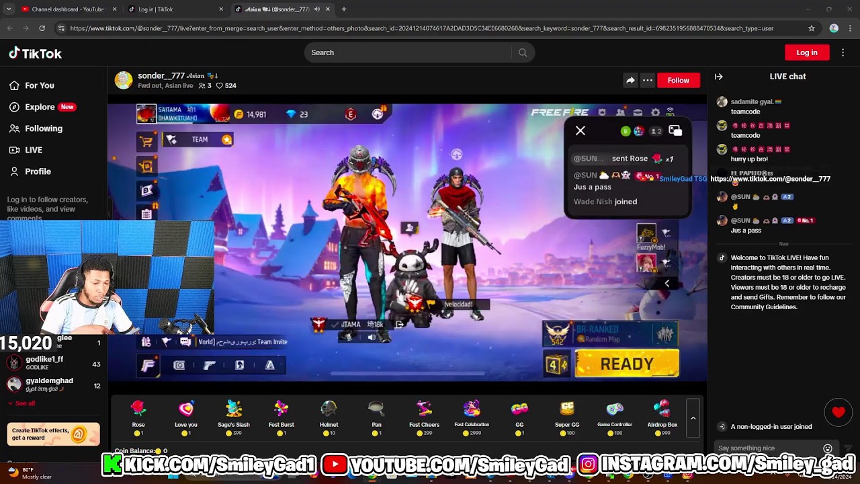Expand the gift tray with arrow
The image size is (860, 484).
(693, 417)
